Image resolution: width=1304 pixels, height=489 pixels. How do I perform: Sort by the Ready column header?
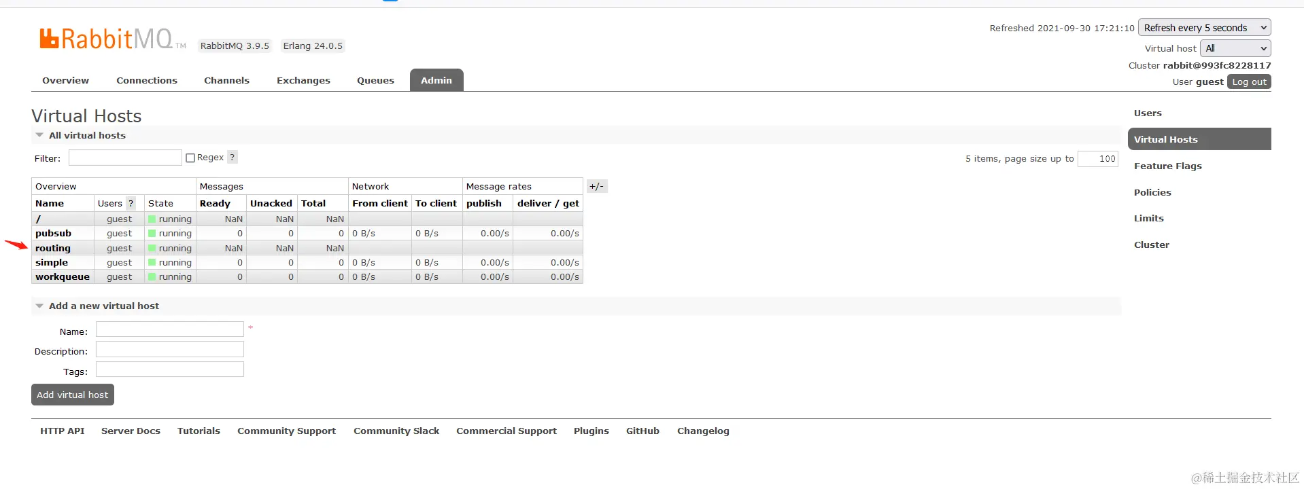point(215,203)
